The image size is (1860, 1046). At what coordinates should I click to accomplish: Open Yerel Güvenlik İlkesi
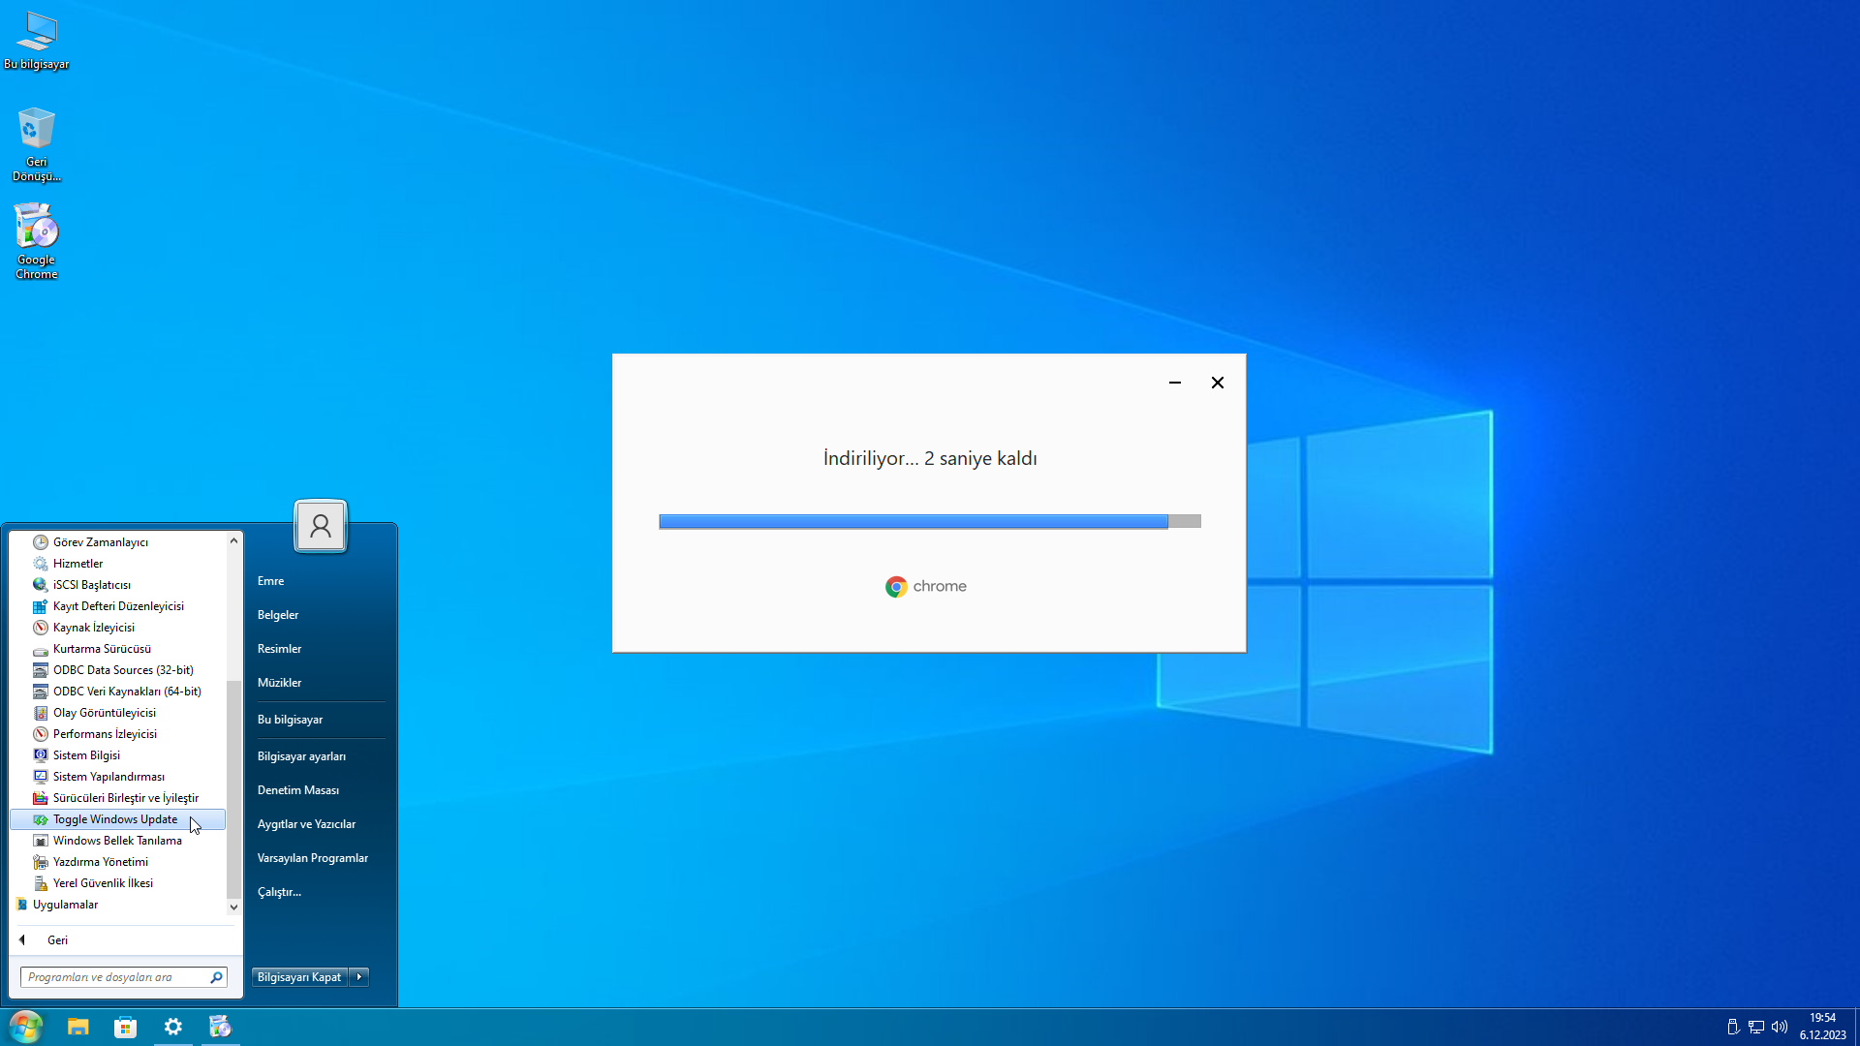[x=117, y=883]
